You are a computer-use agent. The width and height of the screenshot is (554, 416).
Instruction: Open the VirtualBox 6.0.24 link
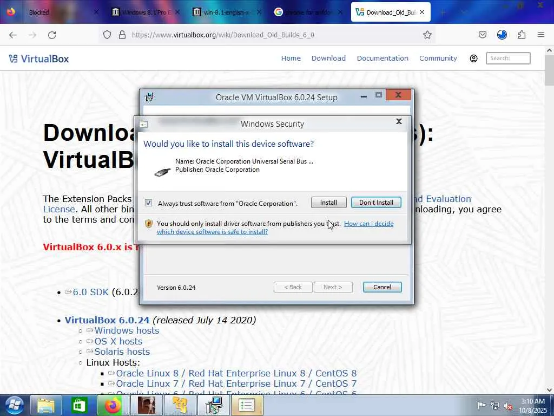pos(107,320)
